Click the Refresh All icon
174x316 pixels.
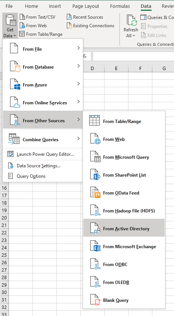tap(132, 20)
